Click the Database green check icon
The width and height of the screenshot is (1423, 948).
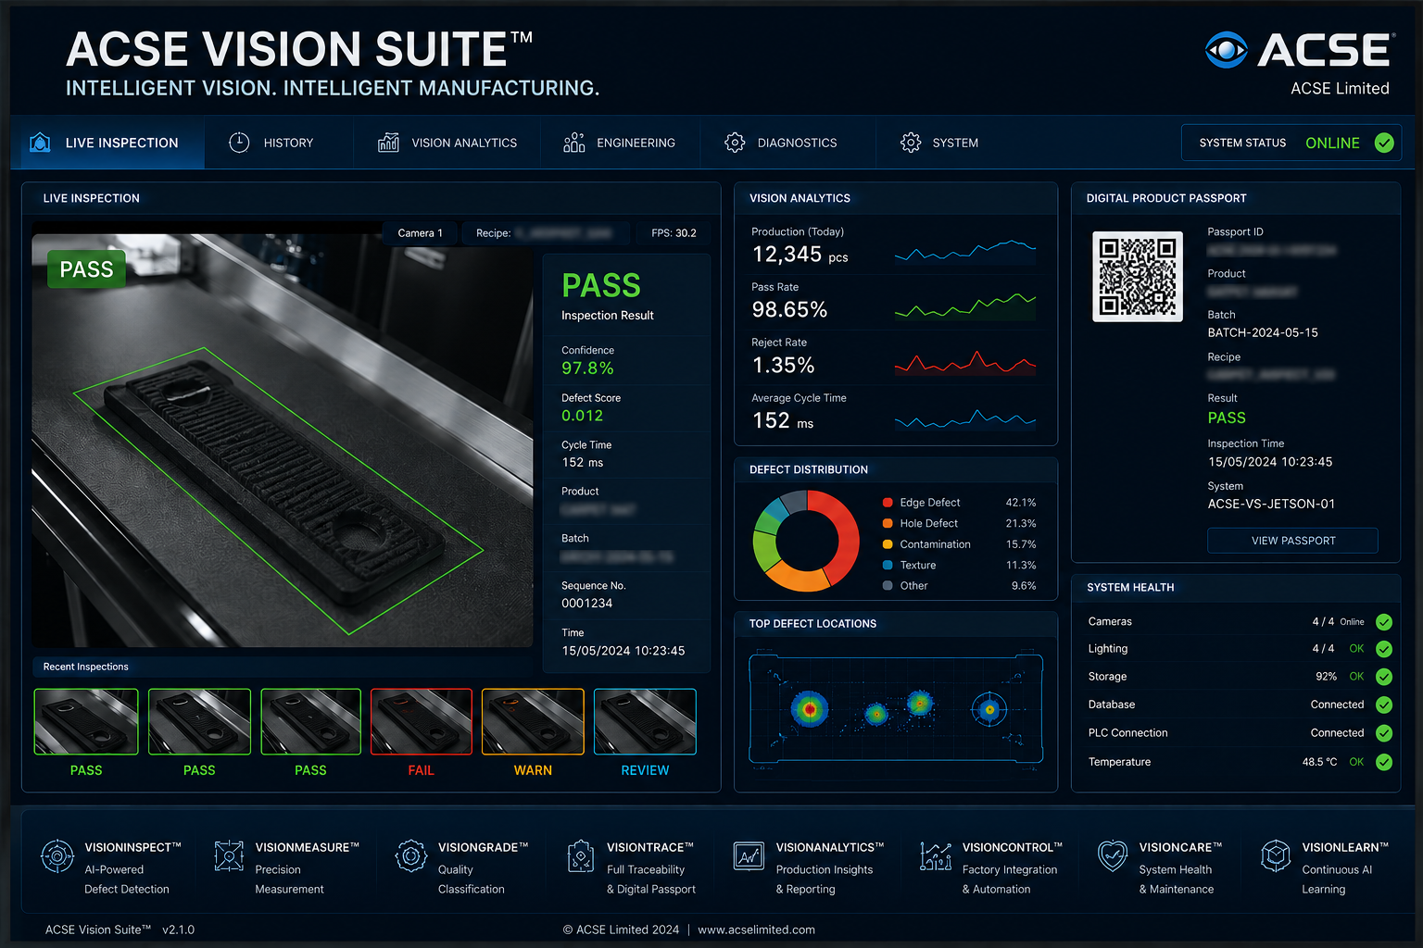(1384, 705)
